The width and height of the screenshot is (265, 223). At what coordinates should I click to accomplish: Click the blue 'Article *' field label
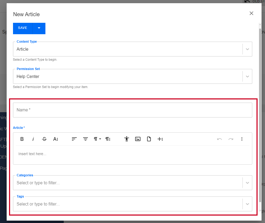pyautogui.click(x=19, y=128)
